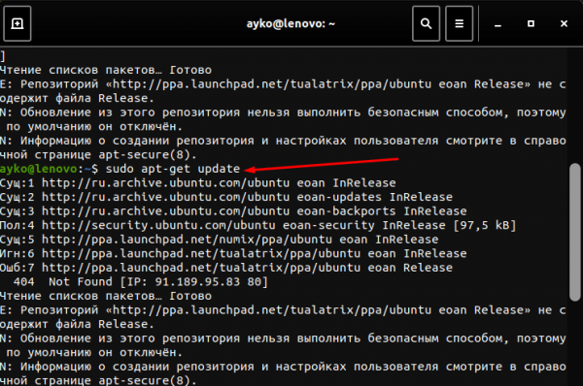Click the '404 Not Found' error line
This screenshot has height=386, width=583.
tap(141, 281)
